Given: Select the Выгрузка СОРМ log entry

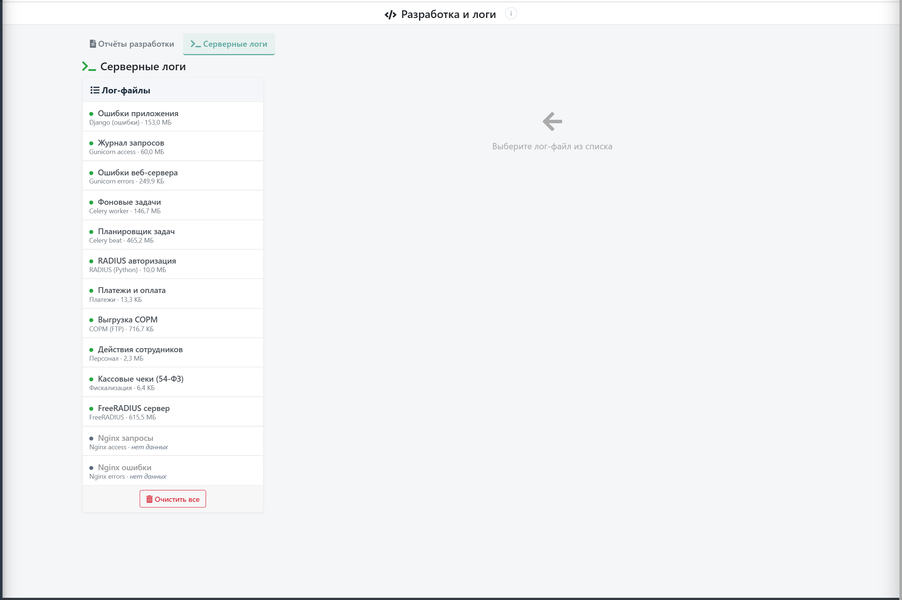Looking at the screenshot, I should 173,323.
